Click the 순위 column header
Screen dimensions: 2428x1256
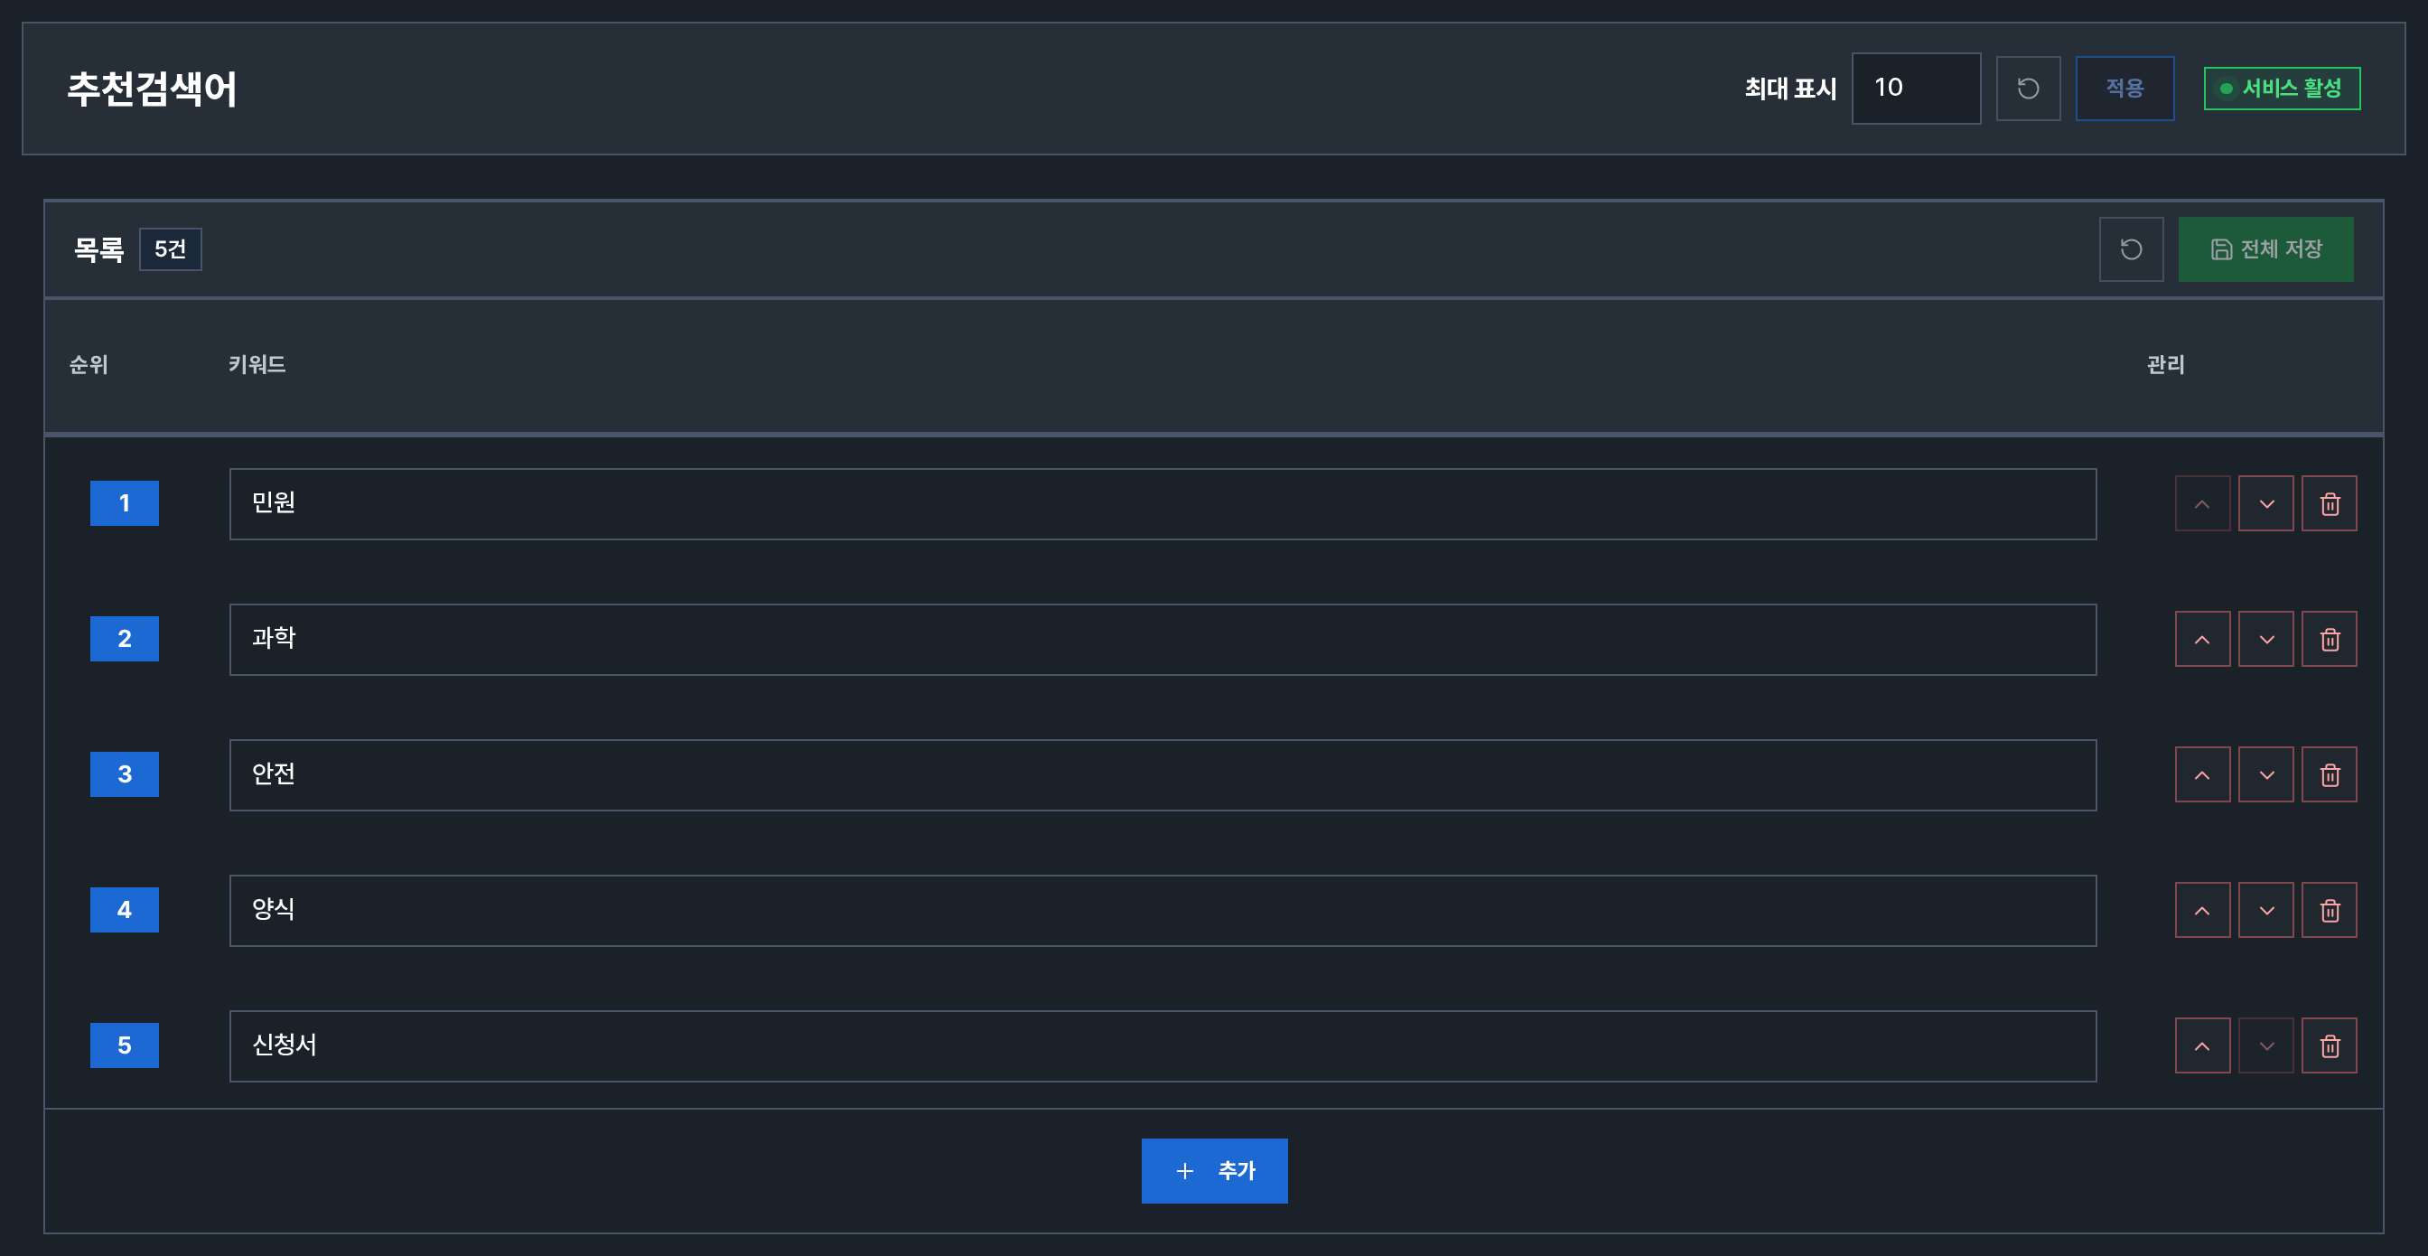89,365
